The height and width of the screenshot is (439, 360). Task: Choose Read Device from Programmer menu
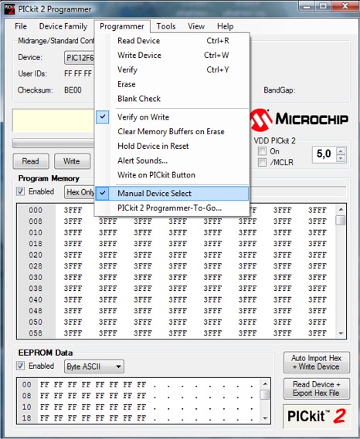(x=172, y=41)
